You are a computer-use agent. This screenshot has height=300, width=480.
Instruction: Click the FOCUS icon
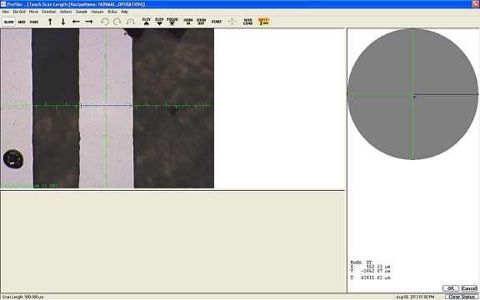click(x=172, y=22)
